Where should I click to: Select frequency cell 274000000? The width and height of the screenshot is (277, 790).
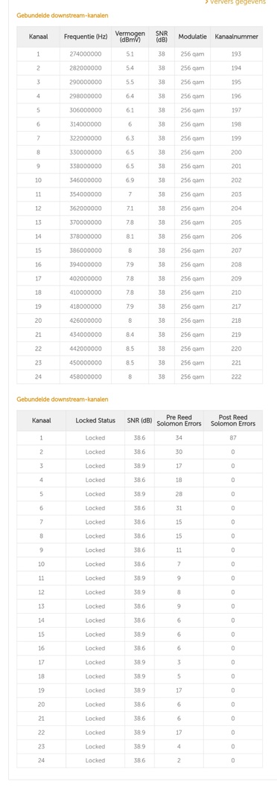[86, 54]
